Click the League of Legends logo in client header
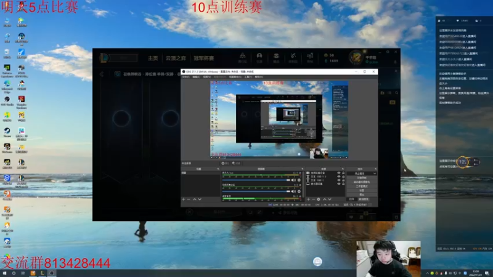The image size is (493, 277). 104,58
